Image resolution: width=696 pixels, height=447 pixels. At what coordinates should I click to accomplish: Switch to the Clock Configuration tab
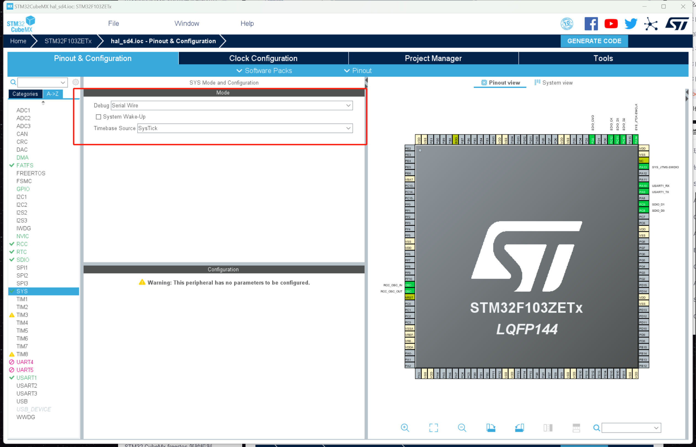(263, 58)
